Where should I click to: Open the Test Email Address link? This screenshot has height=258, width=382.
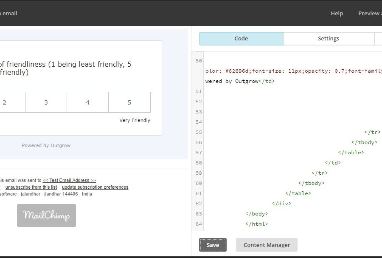pos(69,180)
